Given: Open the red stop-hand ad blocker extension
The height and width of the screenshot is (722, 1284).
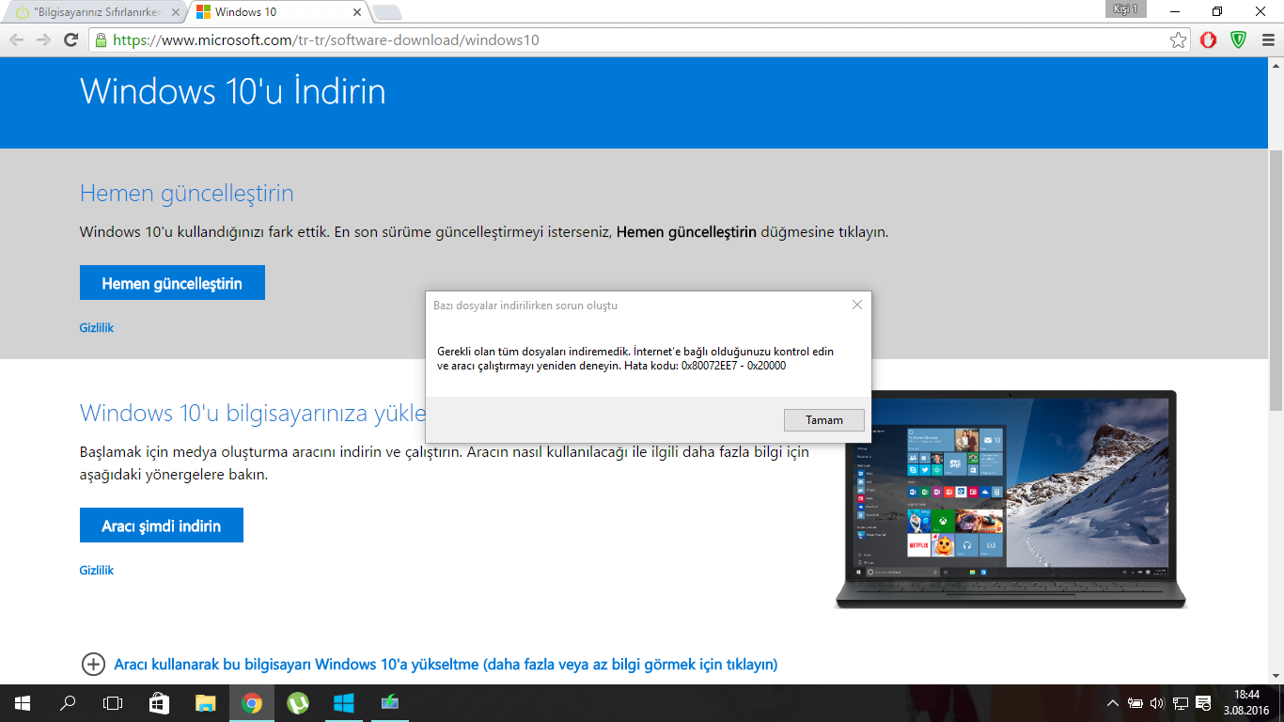Looking at the screenshot, I should point(1209,40).
